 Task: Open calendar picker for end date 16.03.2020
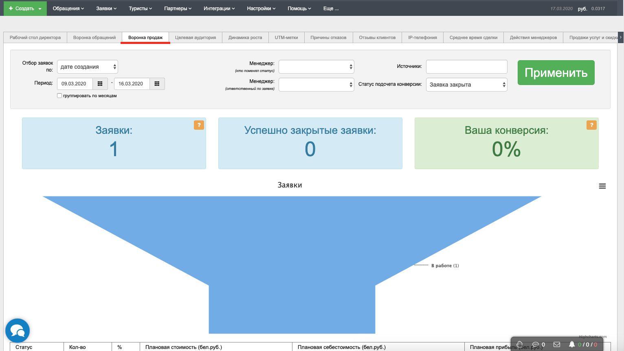(157, 84)
